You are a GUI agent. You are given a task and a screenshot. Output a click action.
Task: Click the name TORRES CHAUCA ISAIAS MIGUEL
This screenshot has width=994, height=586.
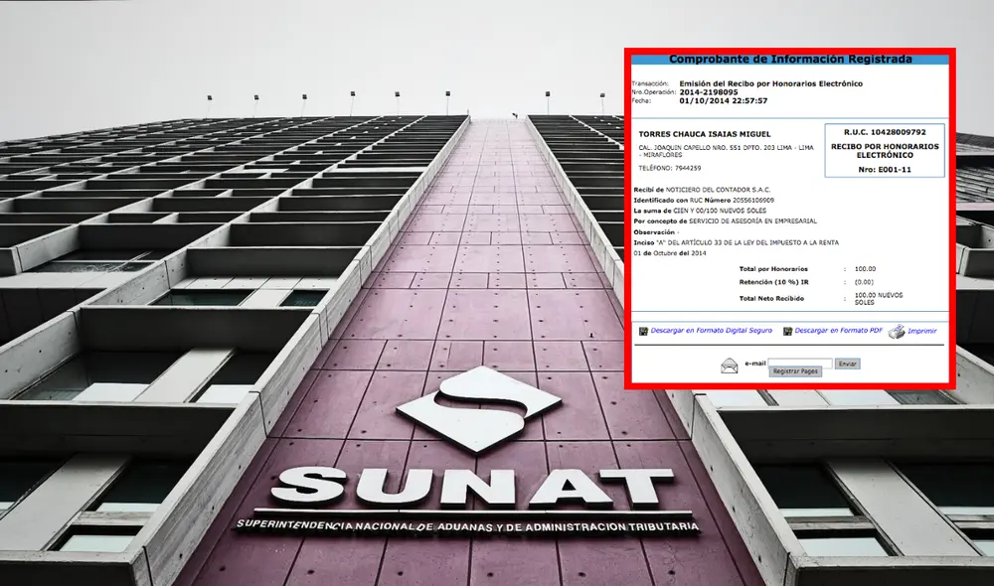704,133
